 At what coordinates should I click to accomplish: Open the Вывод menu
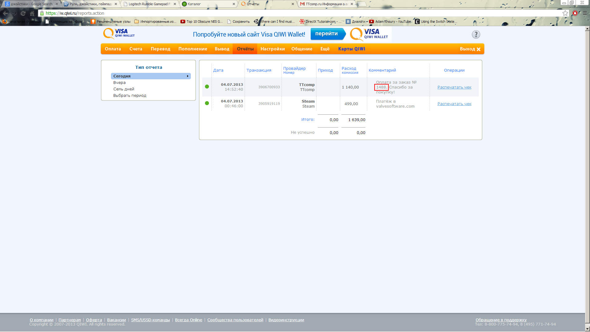(x=222, y=49)
